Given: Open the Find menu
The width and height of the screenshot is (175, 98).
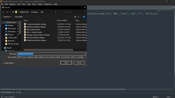Looking at the screenshot, I should (x=19, y=4).
